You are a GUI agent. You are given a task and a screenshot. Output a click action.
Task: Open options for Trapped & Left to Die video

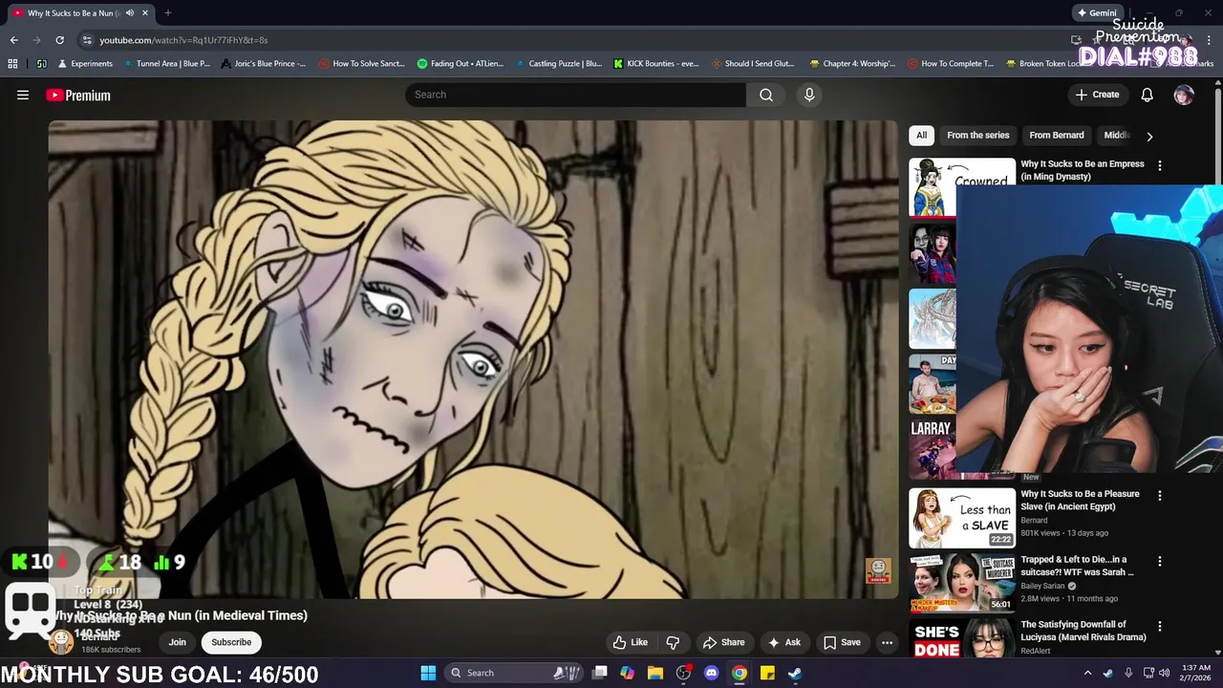[x=1160, y=561]
